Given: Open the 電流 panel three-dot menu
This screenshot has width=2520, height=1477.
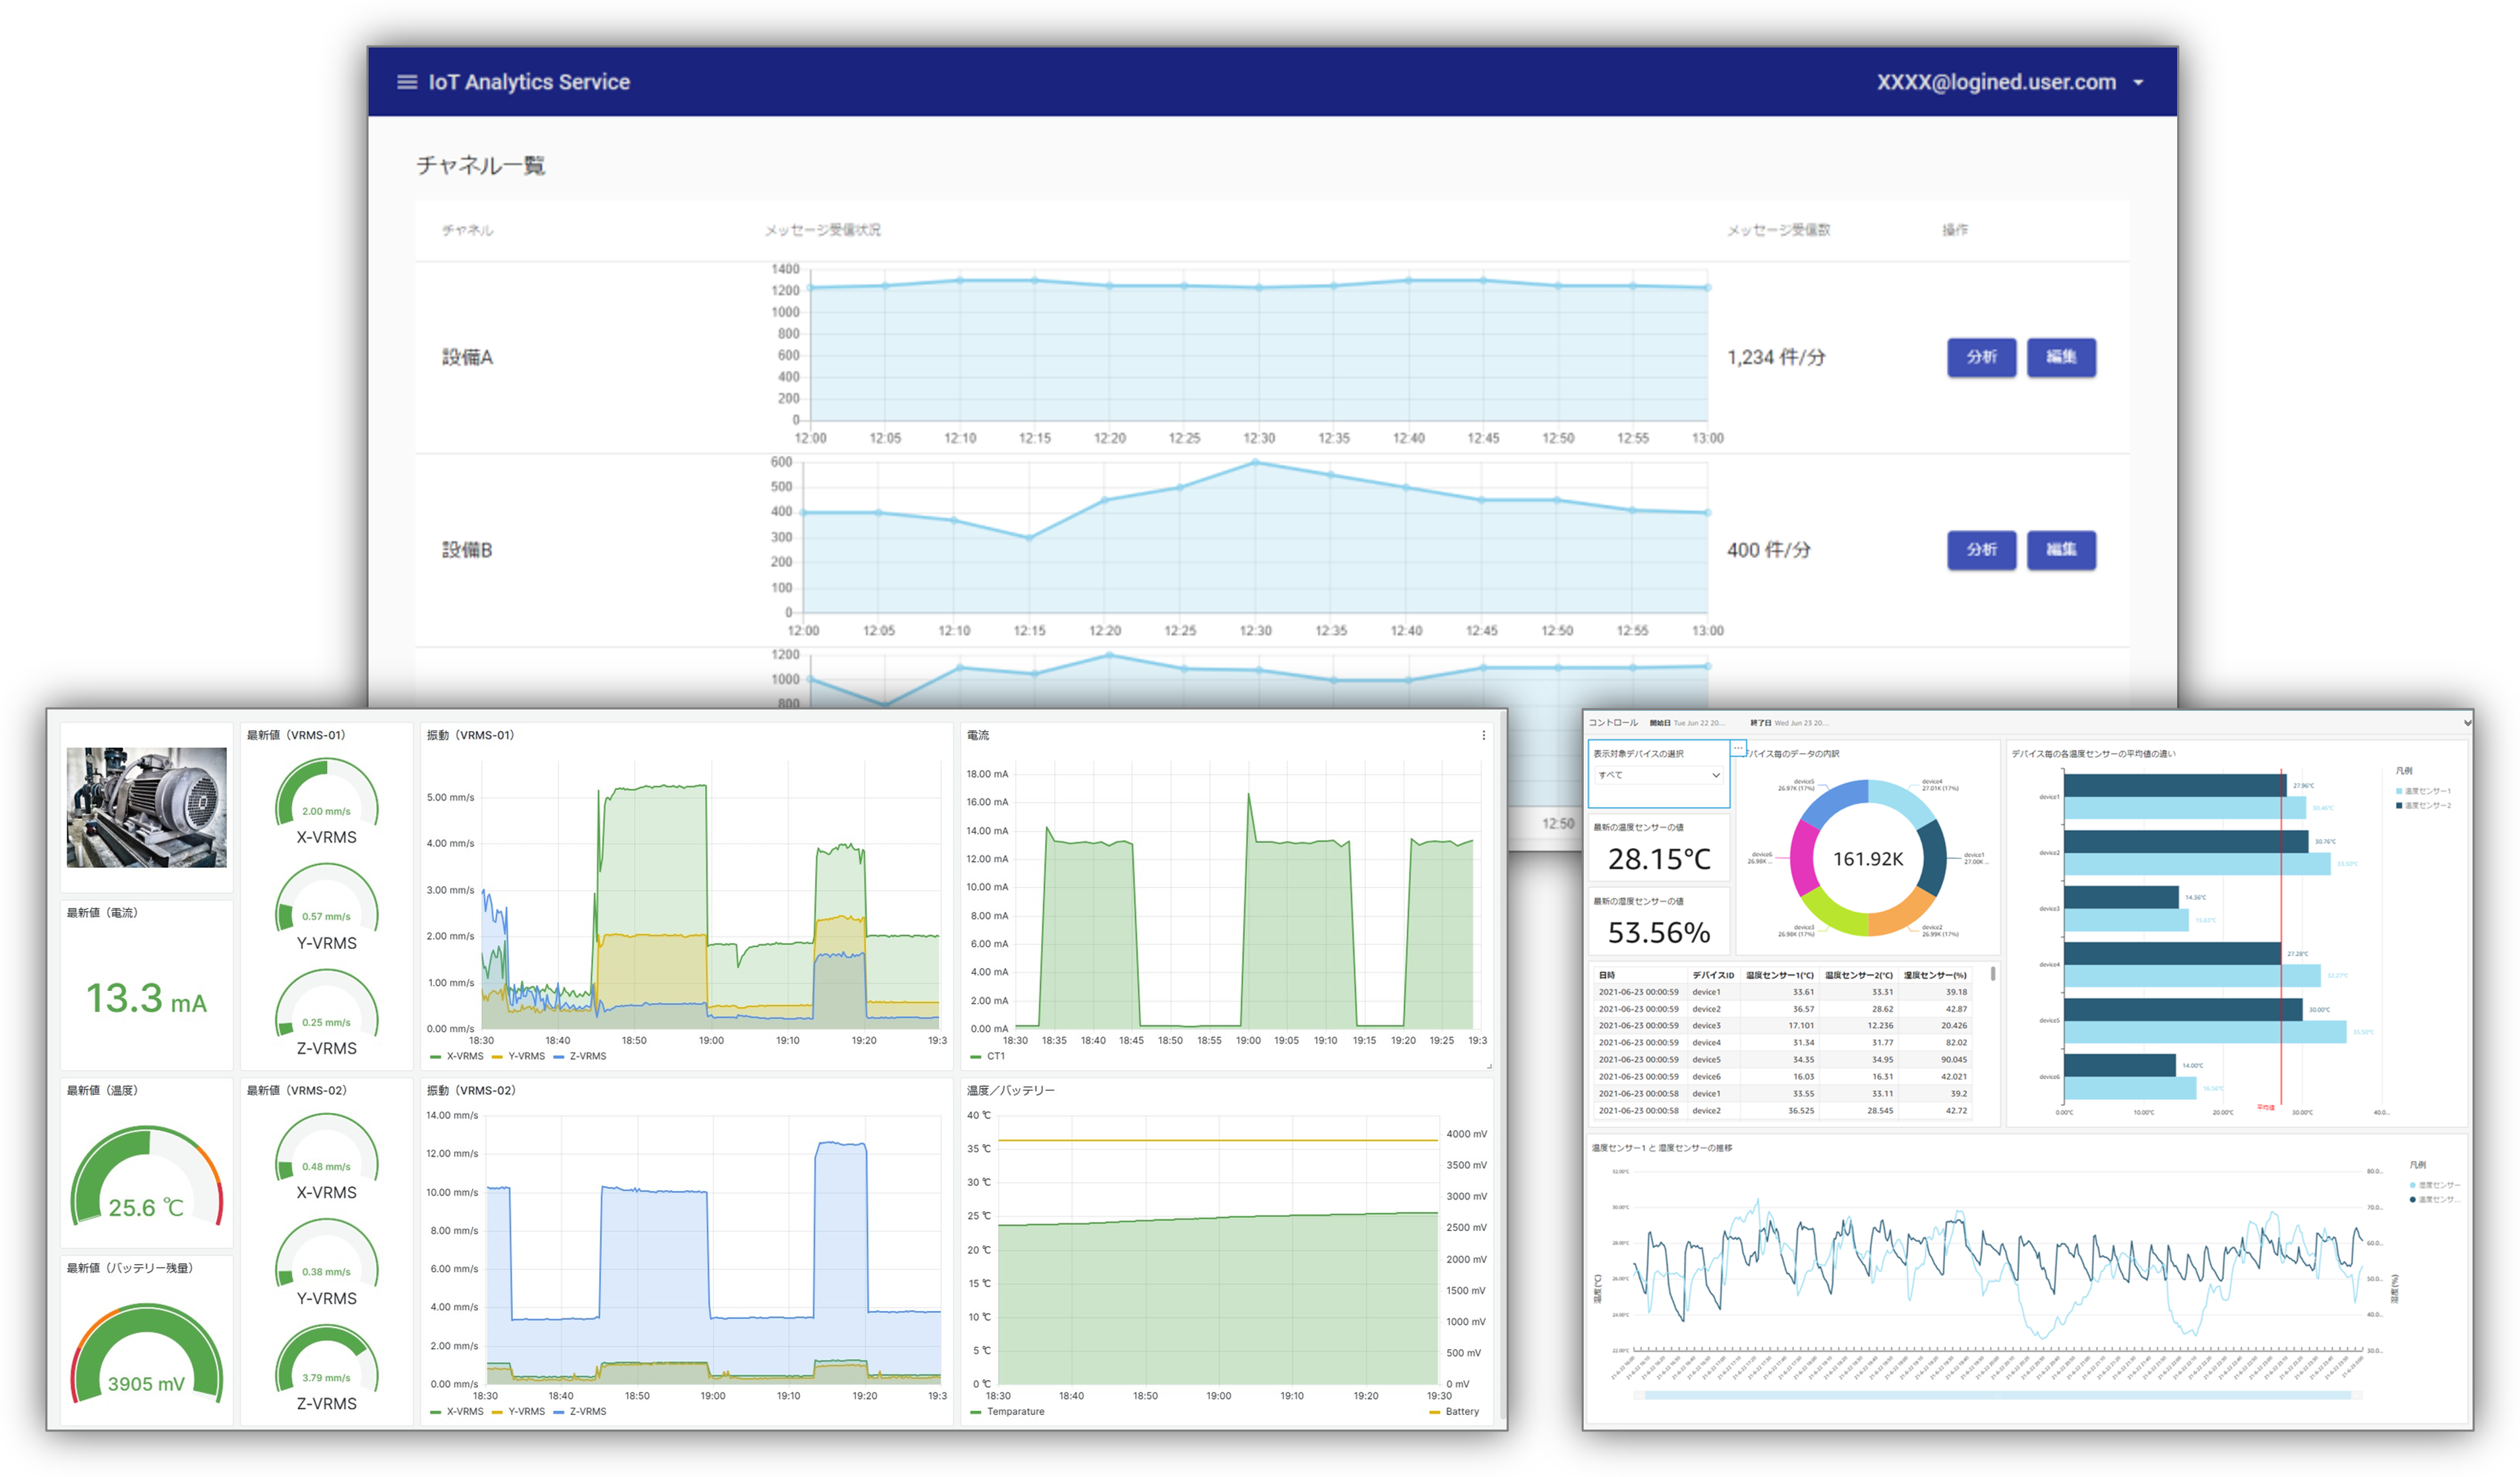Looking at the screenshot, I should (1483, 735).
